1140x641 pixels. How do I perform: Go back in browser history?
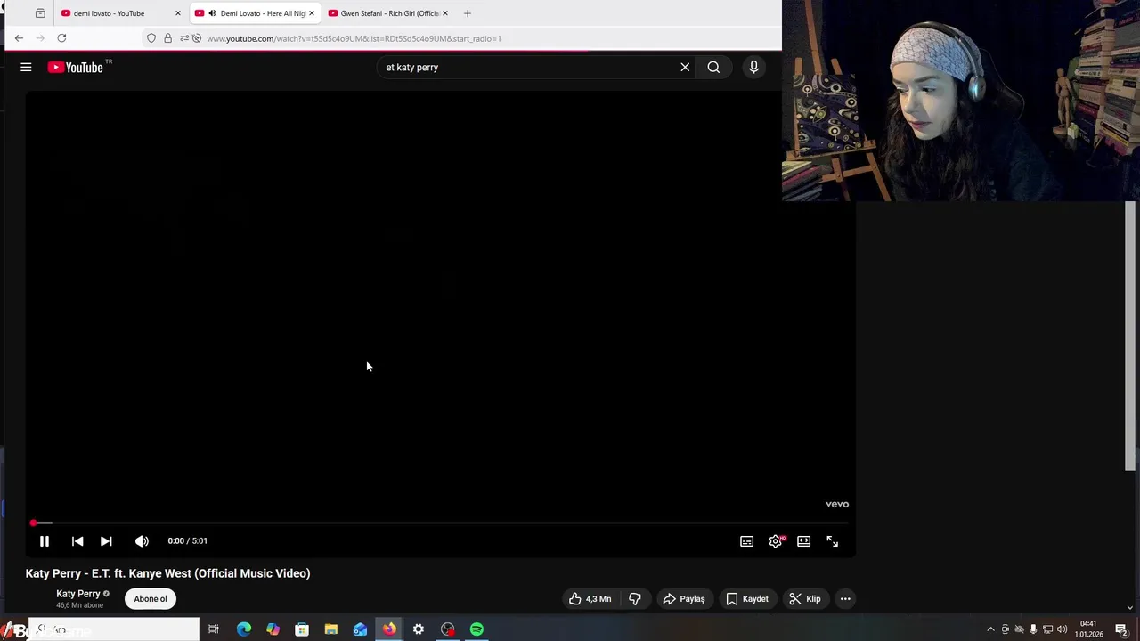pos(19,38)
